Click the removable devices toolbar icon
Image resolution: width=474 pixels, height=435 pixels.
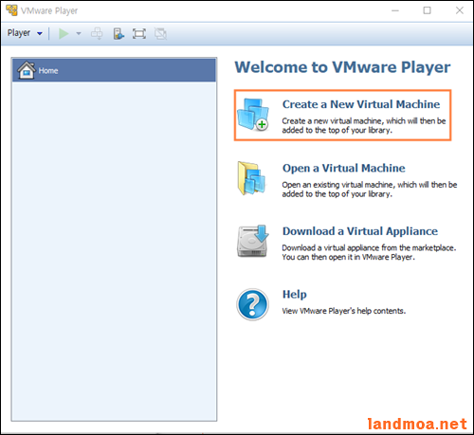pyautogui.click(x=118, y=33)
